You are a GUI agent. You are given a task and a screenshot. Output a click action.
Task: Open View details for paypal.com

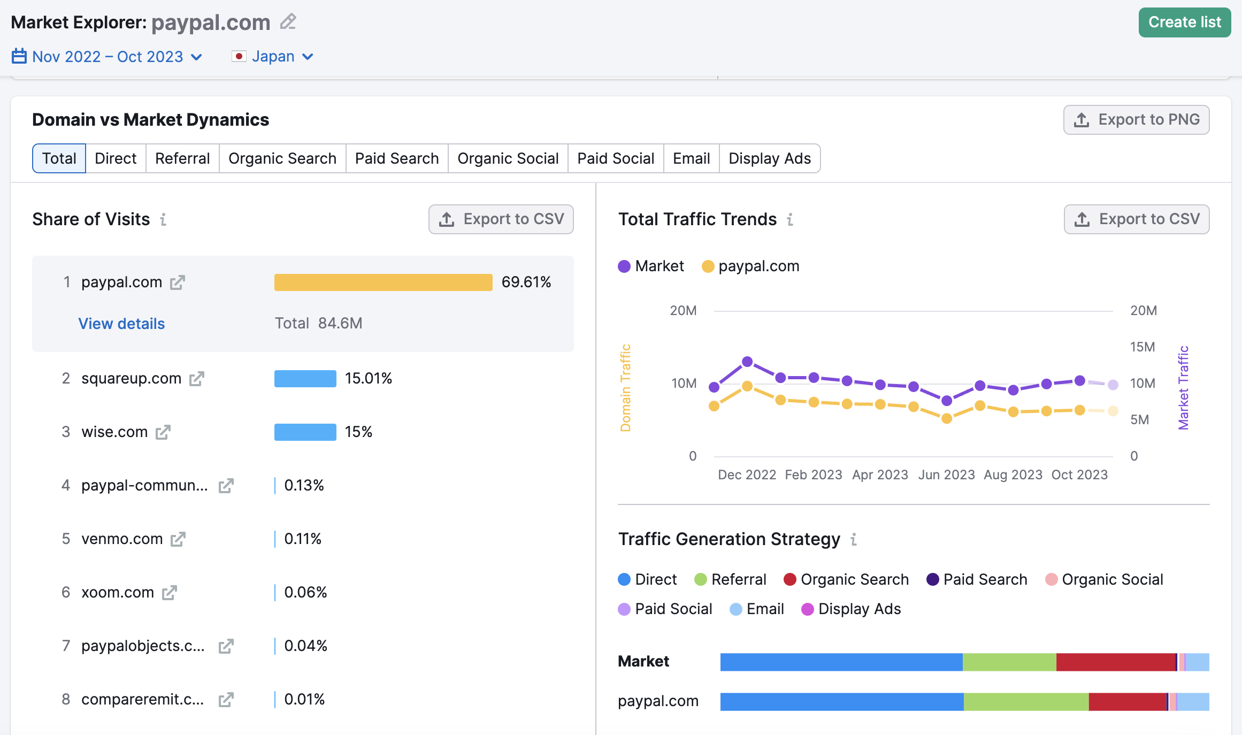click(121, 324)
